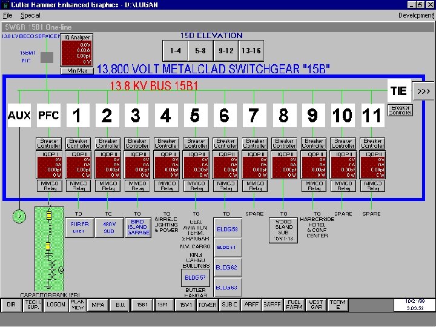
Task: Select breaker number 10
Action: [343, 115]
